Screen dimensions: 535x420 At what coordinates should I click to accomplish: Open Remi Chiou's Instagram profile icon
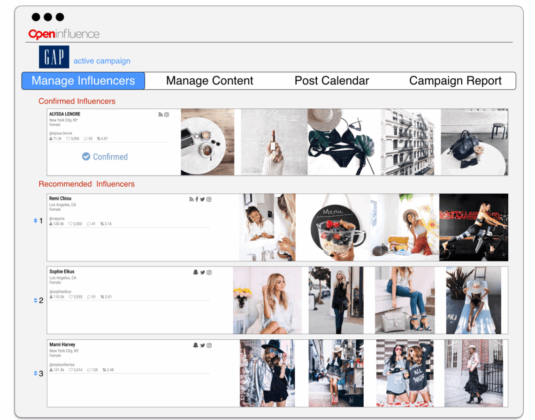click(208, 199)
